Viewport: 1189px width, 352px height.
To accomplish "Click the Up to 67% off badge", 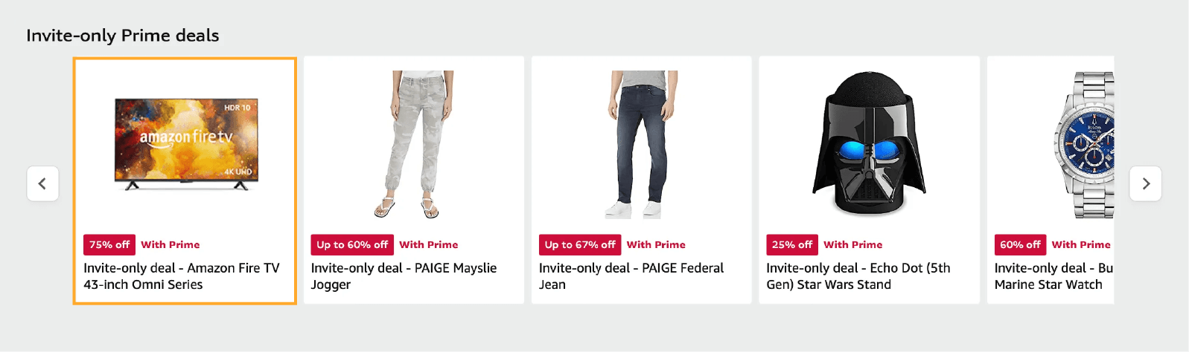I will (580, 244).
